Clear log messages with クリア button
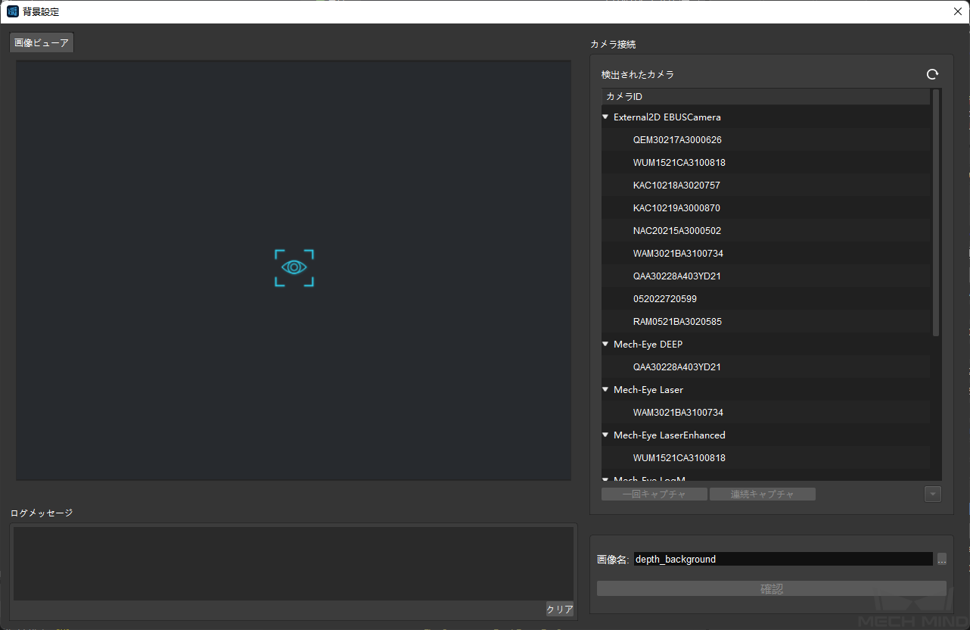The height and width of the screenshot is (630, 970). [x=560, y=610]
